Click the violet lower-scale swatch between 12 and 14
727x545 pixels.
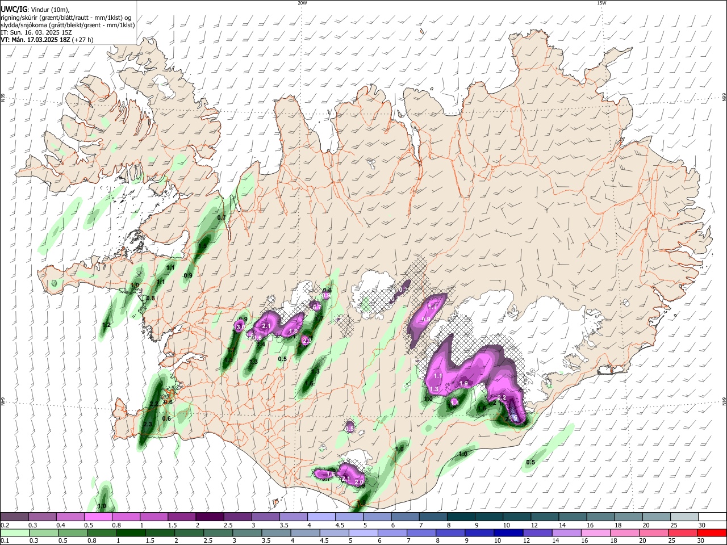pos(537,533)
